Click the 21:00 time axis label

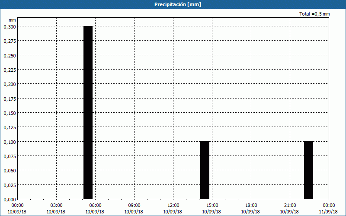pyautogui.click(x=290, y=206)
